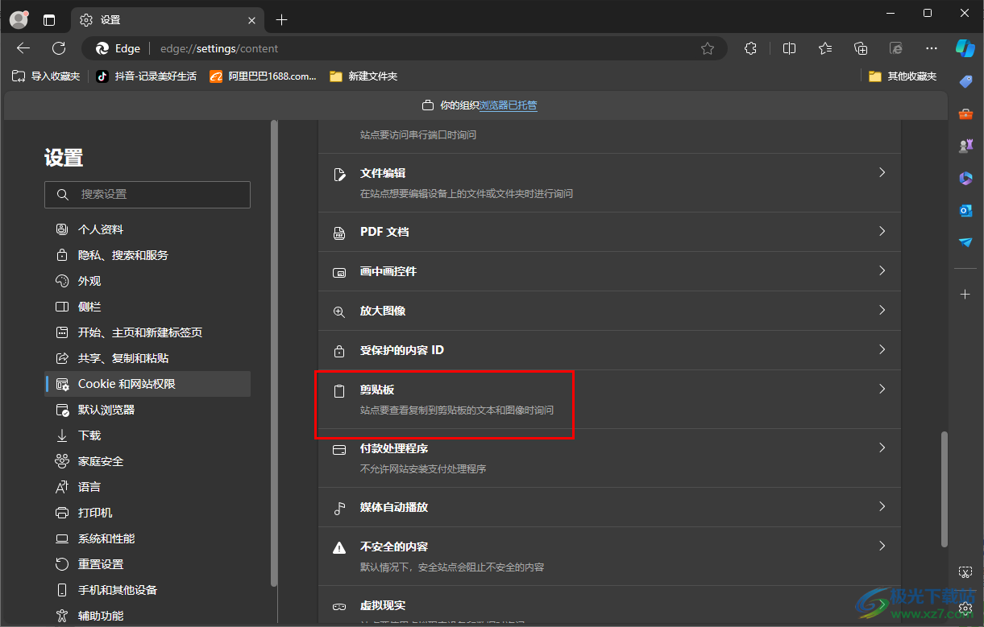The image size is (984, 627).
Task: Open the paper-plane Drop sidebar icon
Action: click(965, 242)
